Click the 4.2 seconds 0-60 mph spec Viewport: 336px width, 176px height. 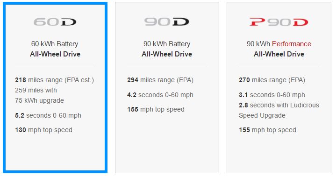click(x=160, y=95)
